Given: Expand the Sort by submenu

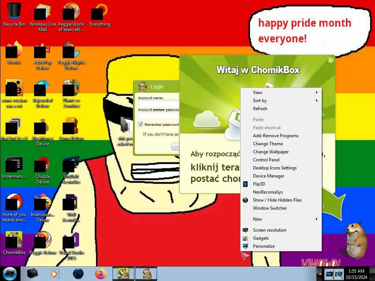Looking at the screenshot, I should (281, 101).
